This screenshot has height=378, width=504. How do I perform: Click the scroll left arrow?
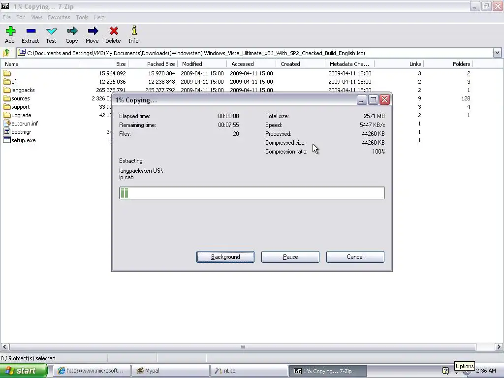[x=5, y=347]
